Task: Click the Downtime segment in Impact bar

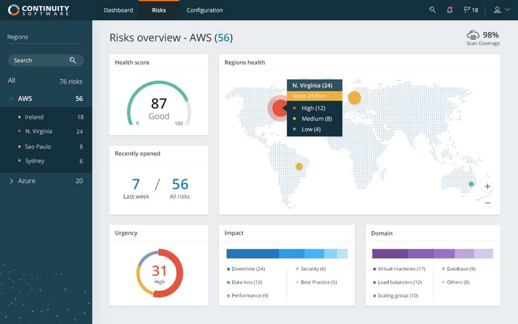Action: click(252, 254)
